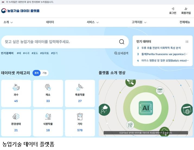Switch category view to 기능
Screen dimensions: 194x150
tap(44, 73)
